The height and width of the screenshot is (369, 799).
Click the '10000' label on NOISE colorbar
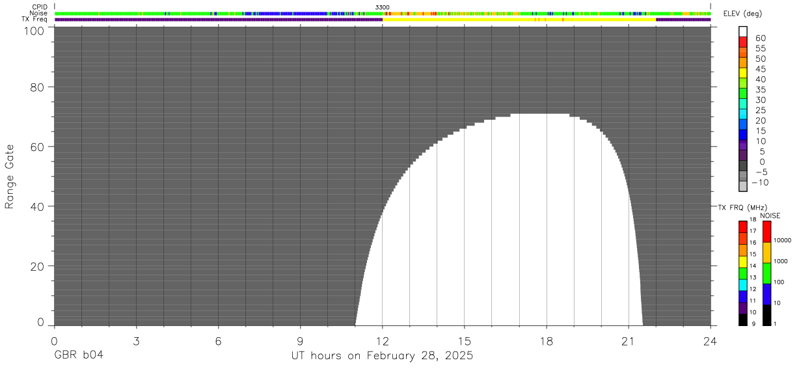[783, 240]
